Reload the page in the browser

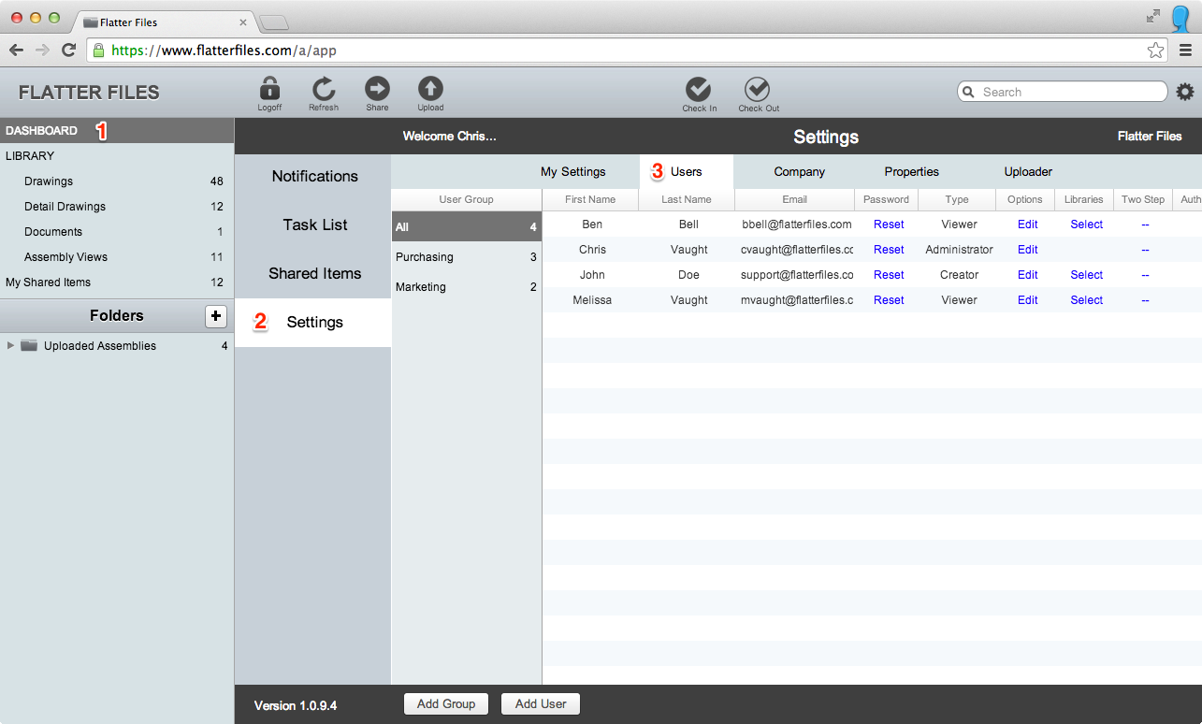pyautogui.click(x=68, y=51)
